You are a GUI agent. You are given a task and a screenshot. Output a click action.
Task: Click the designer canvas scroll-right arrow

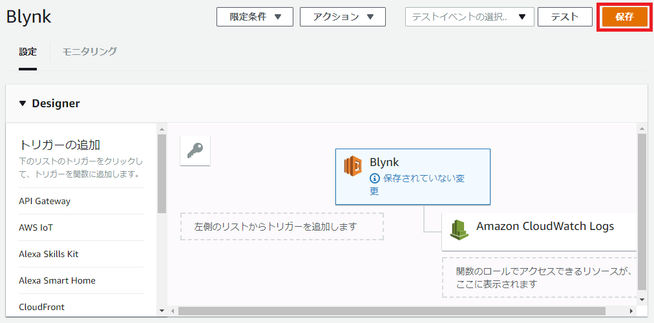(x=631, y=311)
